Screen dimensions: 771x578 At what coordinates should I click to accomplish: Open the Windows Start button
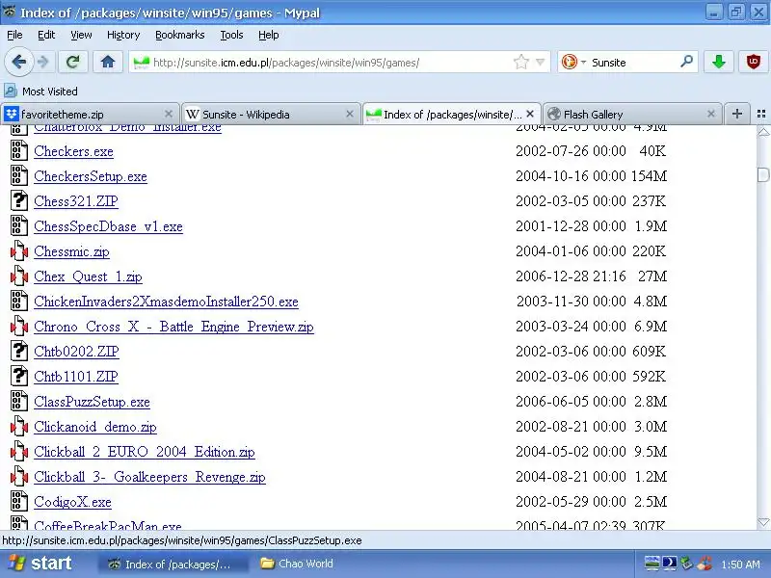click(x=40, y=564)
